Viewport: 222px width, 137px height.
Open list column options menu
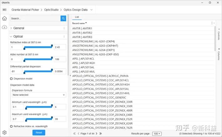[x=212, y=23]
